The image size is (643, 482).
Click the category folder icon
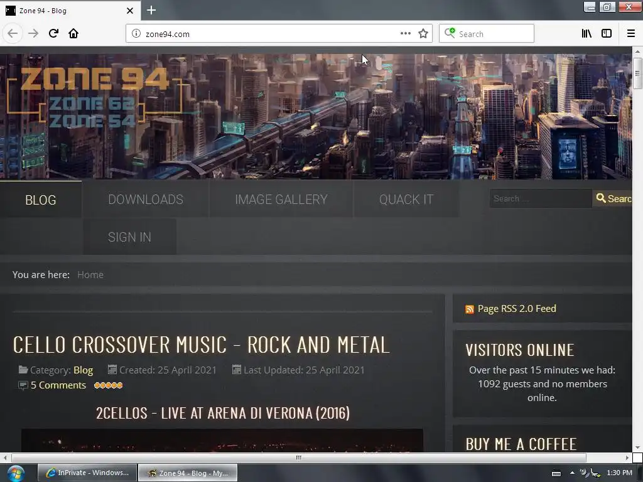(23, 369)
